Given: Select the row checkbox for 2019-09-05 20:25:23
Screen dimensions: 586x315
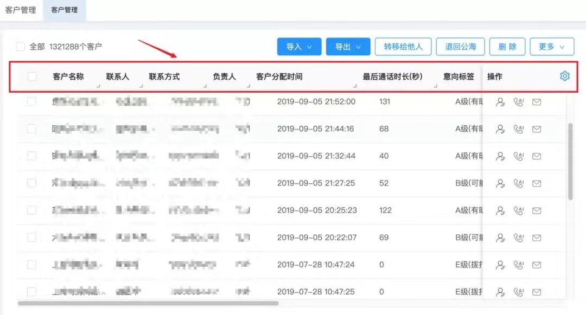Looking at the screenshot, I should [32, 210].
